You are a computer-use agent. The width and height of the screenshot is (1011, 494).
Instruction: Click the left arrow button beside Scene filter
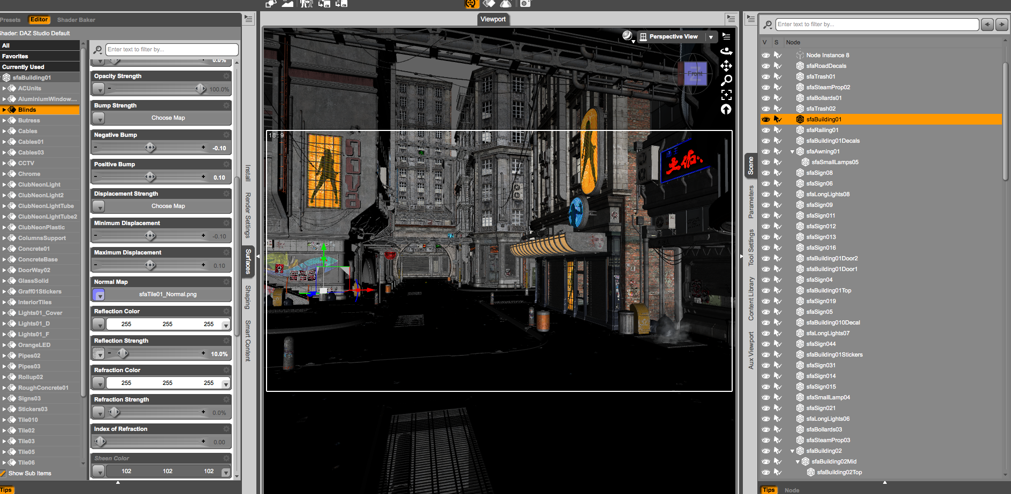(x=987, y=24)
